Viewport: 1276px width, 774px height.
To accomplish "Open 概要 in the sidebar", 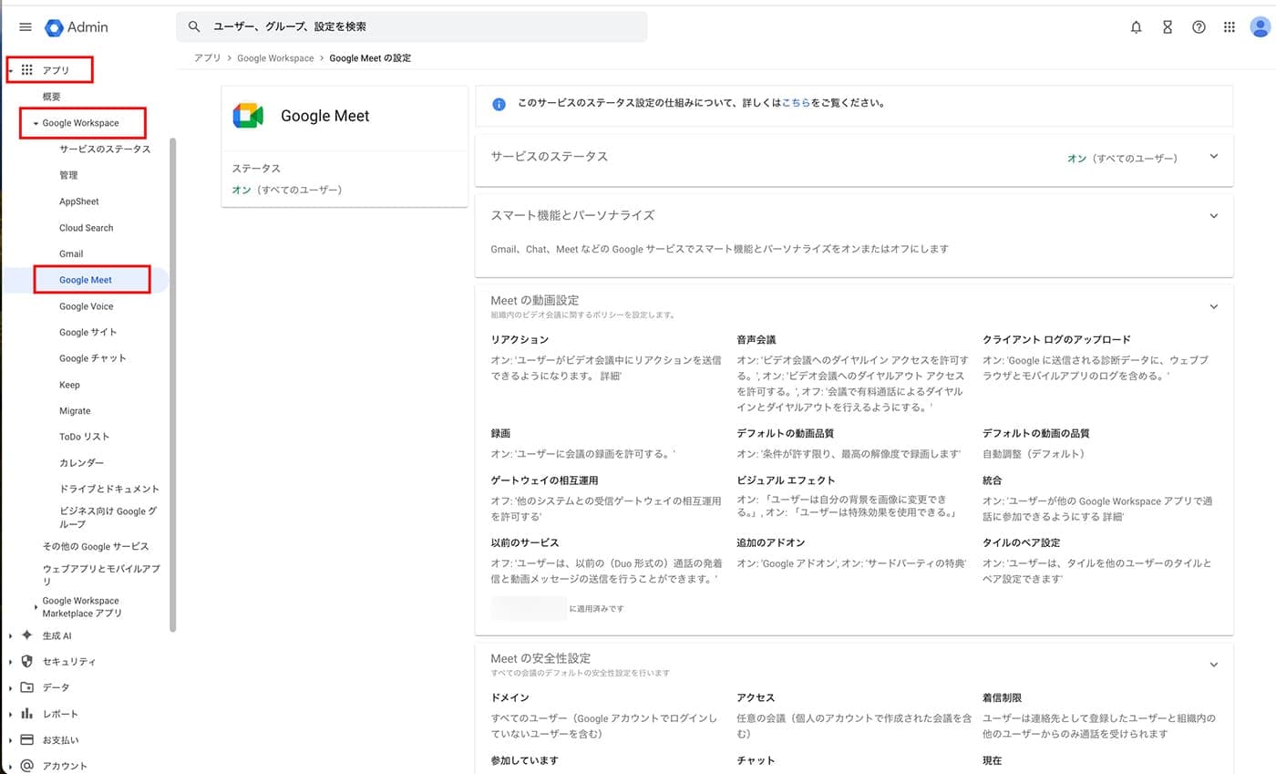I will pos(52,97).
